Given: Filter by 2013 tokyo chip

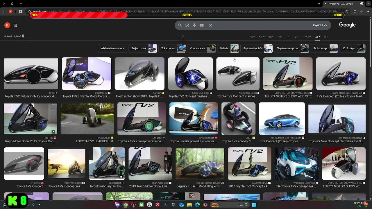Looking at the screenshot, I should 353,48.
